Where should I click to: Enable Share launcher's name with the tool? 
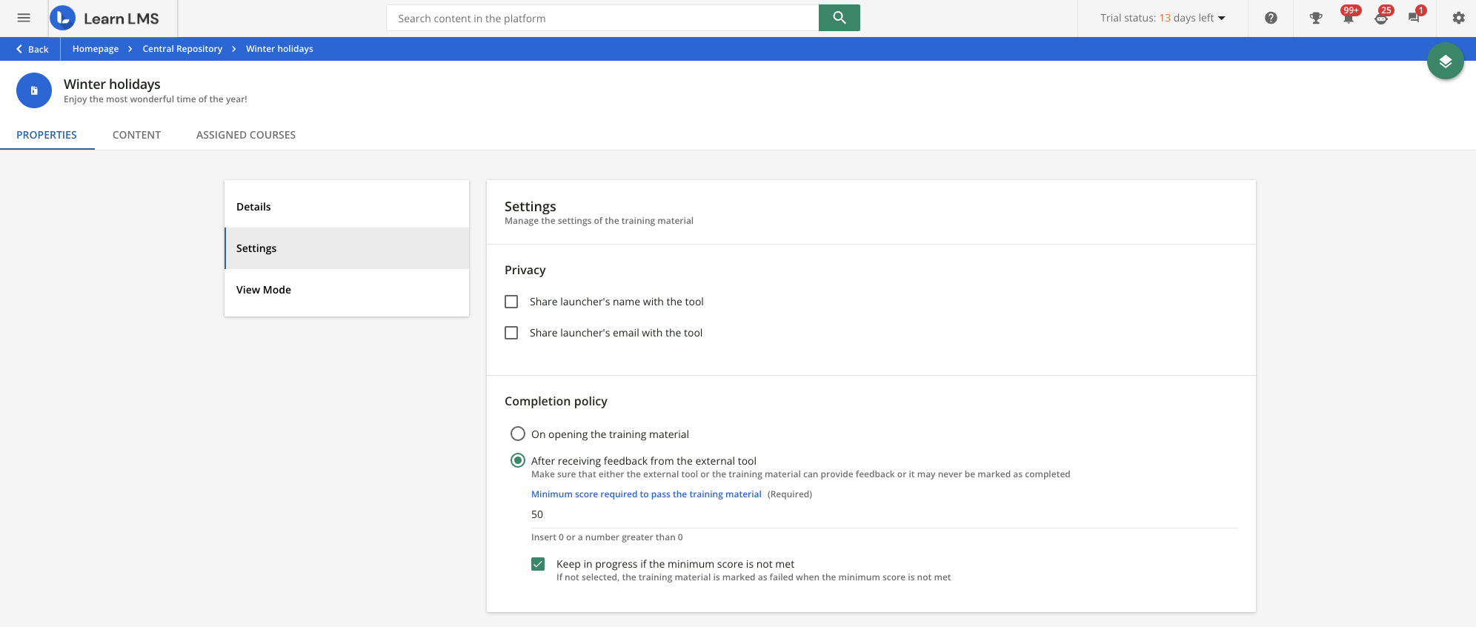point(511,302)
